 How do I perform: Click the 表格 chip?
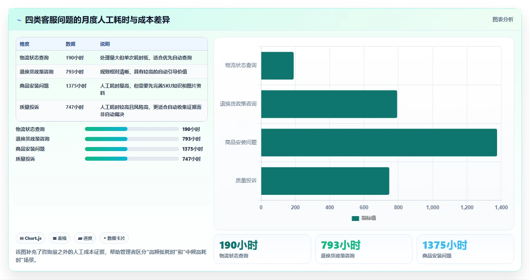(x=60, y=238)
